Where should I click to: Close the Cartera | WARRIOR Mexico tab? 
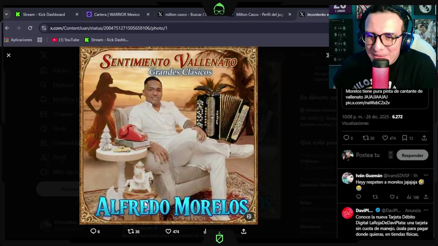coord(148,14)
